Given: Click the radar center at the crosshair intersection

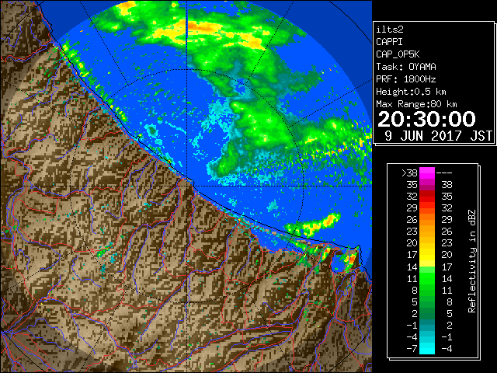Looking at the screenshot, I should 186,186.
